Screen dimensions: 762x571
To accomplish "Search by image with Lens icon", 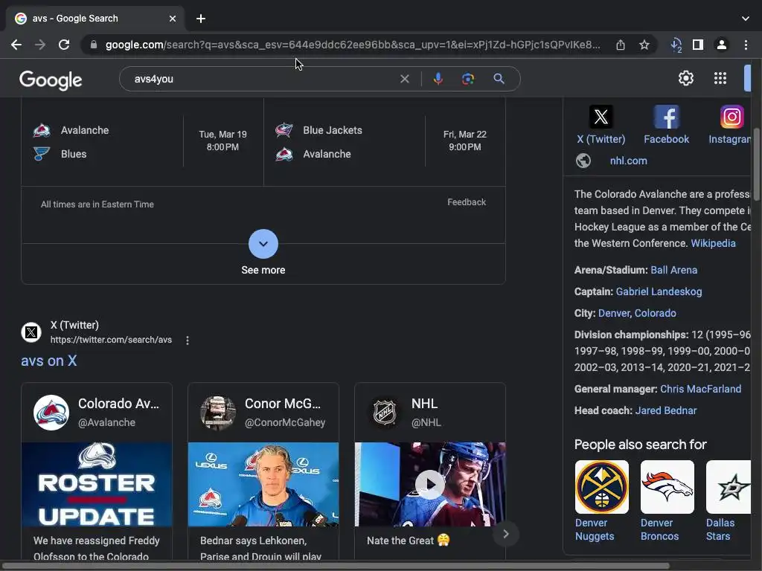I will (468, 79).
